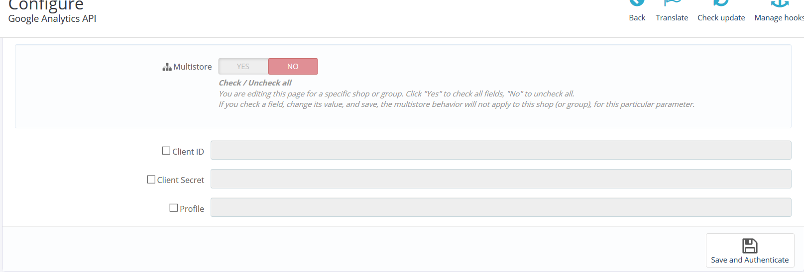The height and width of the screenshot is (272, 804).
Task: Select the Profile input field
Action: [500, 207]
